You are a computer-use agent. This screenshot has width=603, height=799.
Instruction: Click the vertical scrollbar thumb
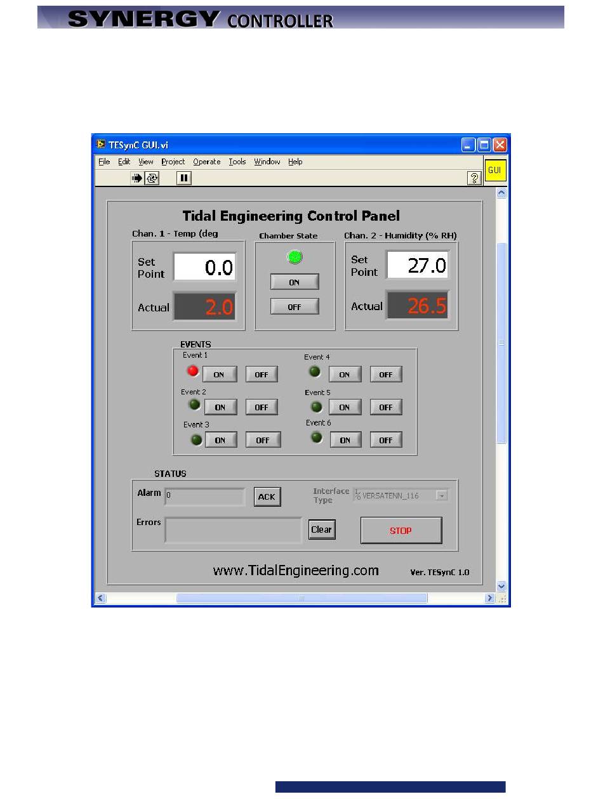(x=501, y=342)
